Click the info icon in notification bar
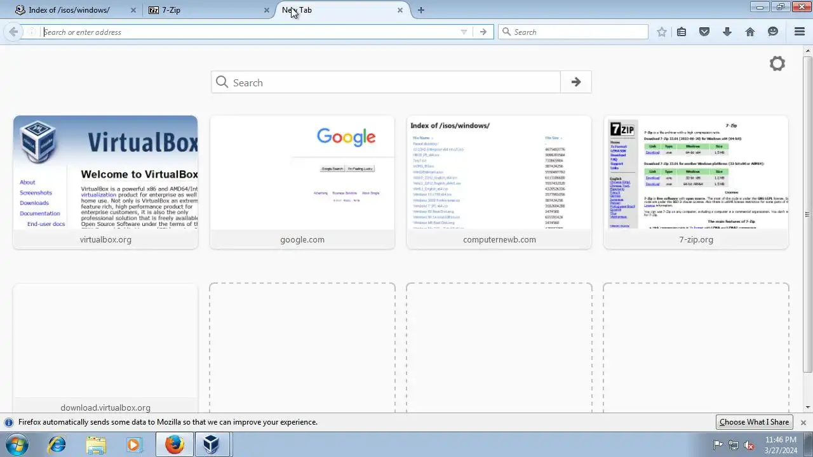The image size is (813, 457). coord(9,422)
